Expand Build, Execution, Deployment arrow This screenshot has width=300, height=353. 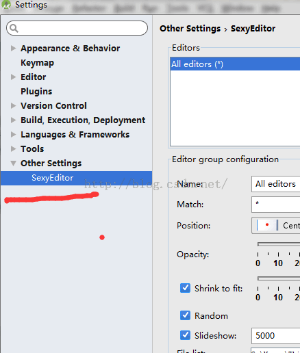(13, 120)
